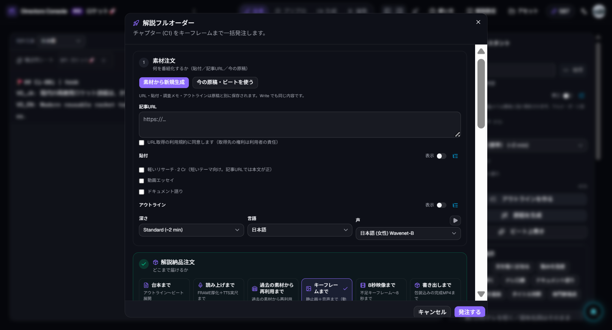The width and height of the screenshot is (612, 330).
Task: Click the 発注する button
Action: [x=470, y=312]
